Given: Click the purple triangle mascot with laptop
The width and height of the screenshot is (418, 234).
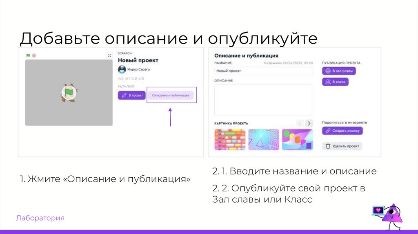Looking at the screenshot, I should pos(388,216).
